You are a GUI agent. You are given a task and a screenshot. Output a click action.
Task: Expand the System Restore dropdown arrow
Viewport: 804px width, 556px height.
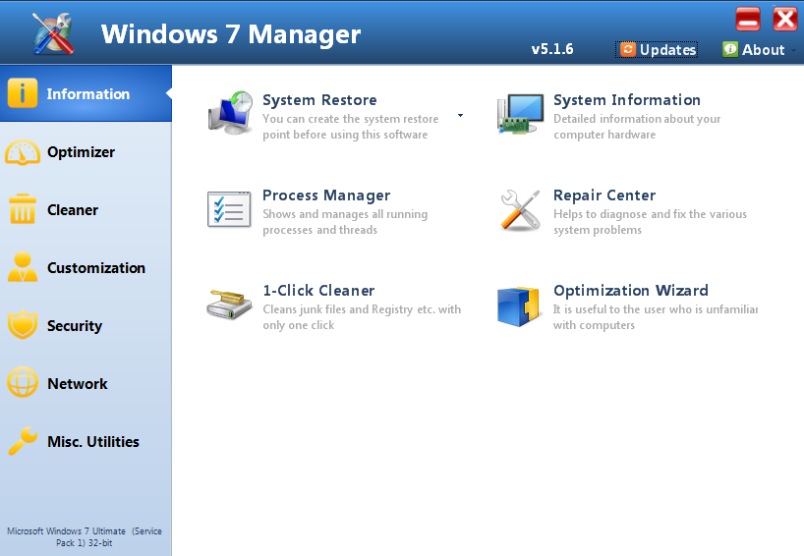[460, 115]
